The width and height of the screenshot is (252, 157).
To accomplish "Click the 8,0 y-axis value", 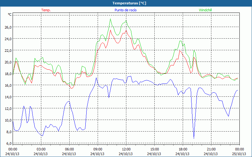I will click(x=9, y=132).
